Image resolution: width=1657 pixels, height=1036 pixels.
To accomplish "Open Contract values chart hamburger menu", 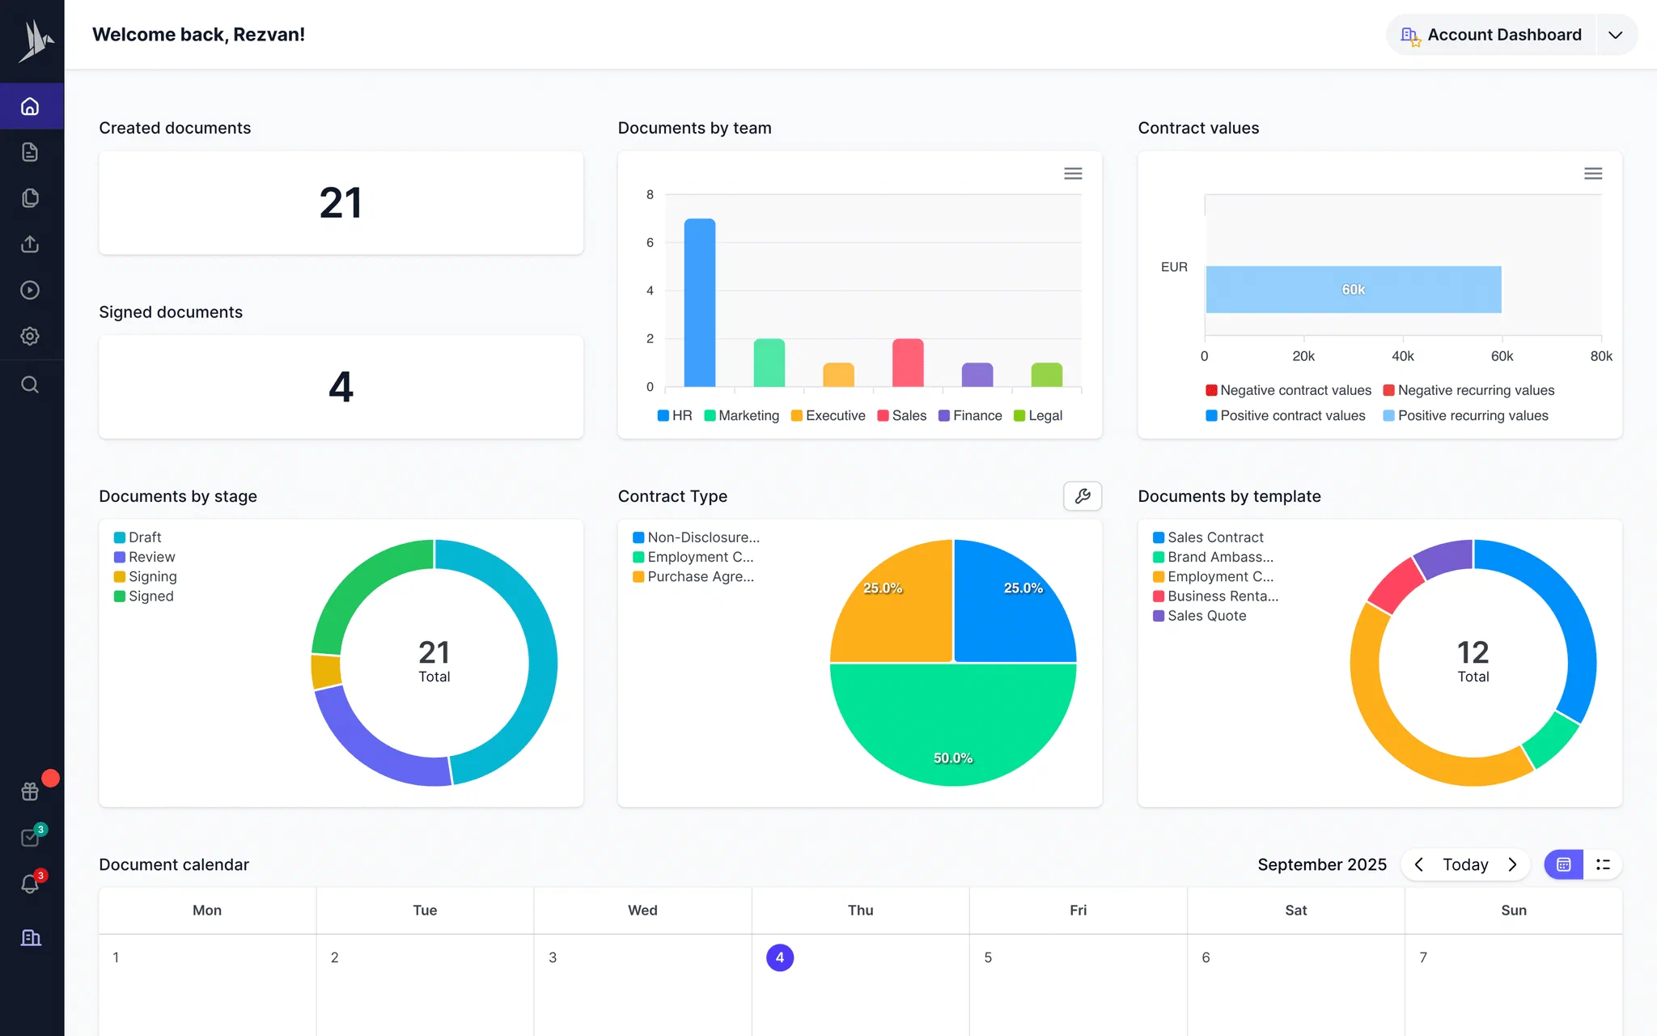I will pyautogui.click(x=1593, y=173).
